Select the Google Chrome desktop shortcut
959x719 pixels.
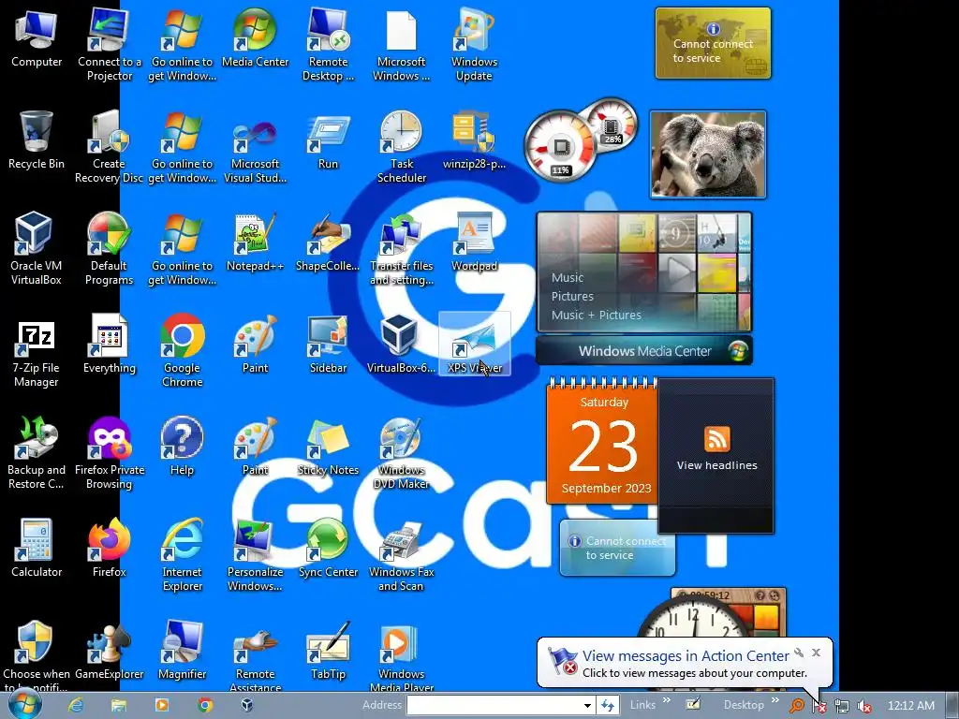183,351
